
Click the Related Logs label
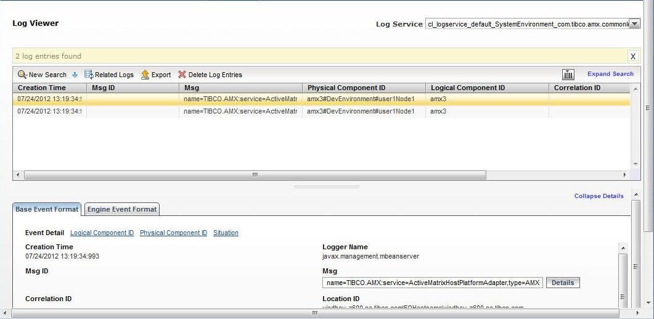[x=114, y=75]
